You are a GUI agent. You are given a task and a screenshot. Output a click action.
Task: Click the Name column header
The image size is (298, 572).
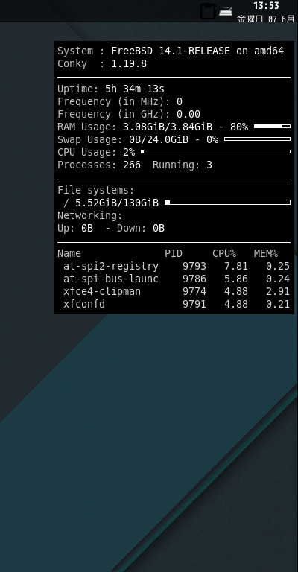click(69, 253)
